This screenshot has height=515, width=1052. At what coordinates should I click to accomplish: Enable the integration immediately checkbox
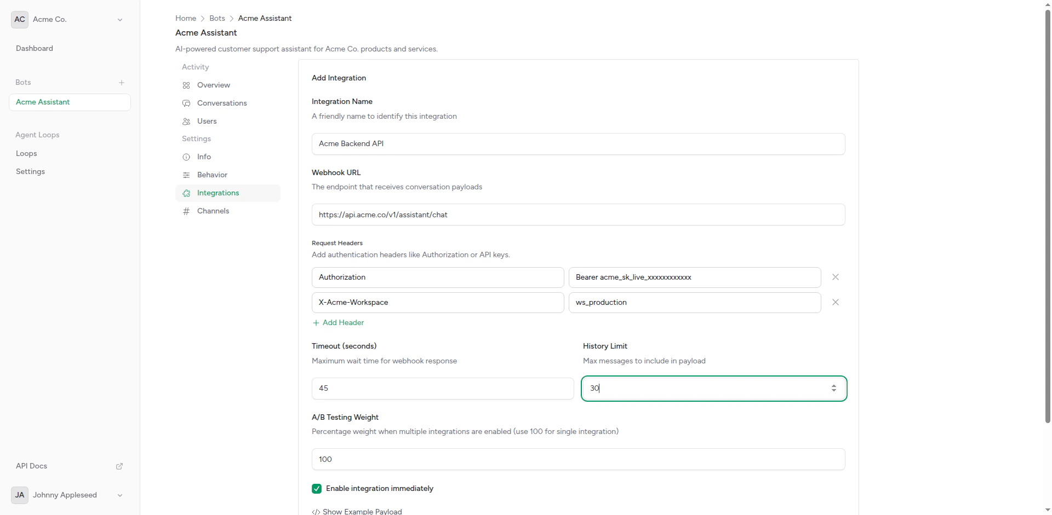(x=317, y=488)
